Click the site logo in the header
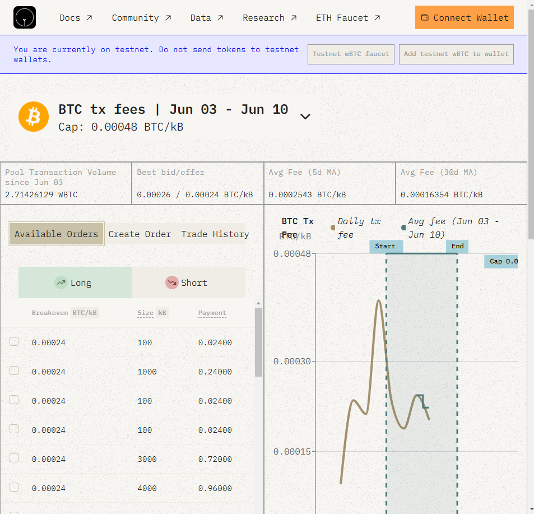 coord(25,17)
